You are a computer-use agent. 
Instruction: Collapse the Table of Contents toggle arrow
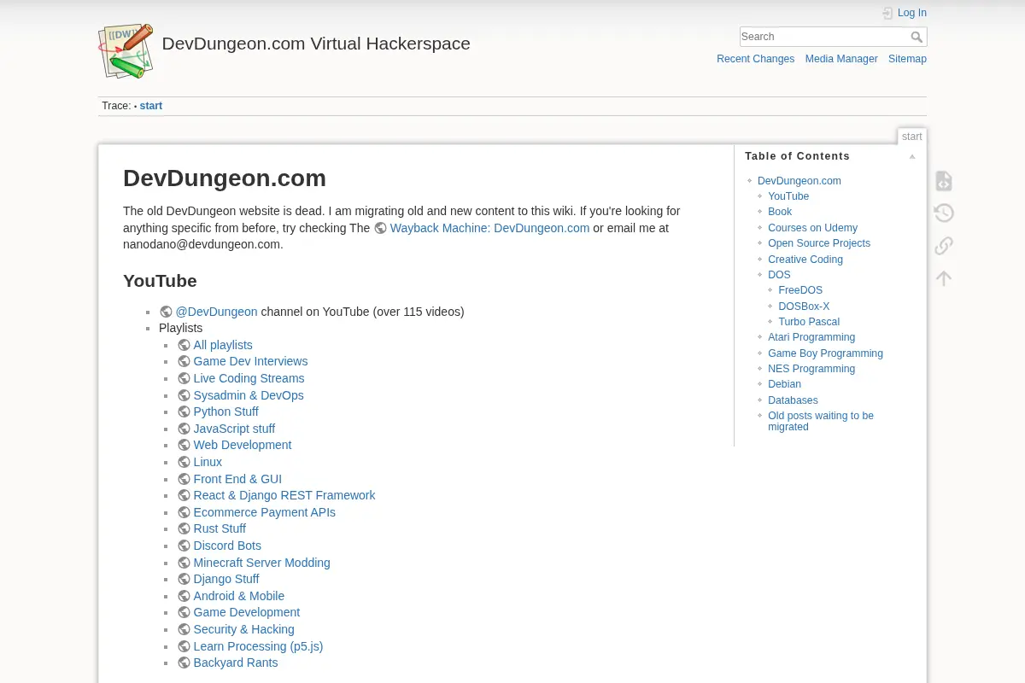point(912,156)
